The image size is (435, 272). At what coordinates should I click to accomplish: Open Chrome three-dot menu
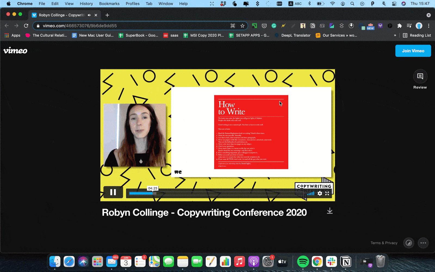pyautogui.click(x=428, y=26)
